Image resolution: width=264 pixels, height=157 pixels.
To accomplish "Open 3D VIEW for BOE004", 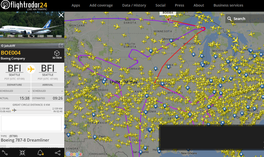I will [x=57, y=55].
